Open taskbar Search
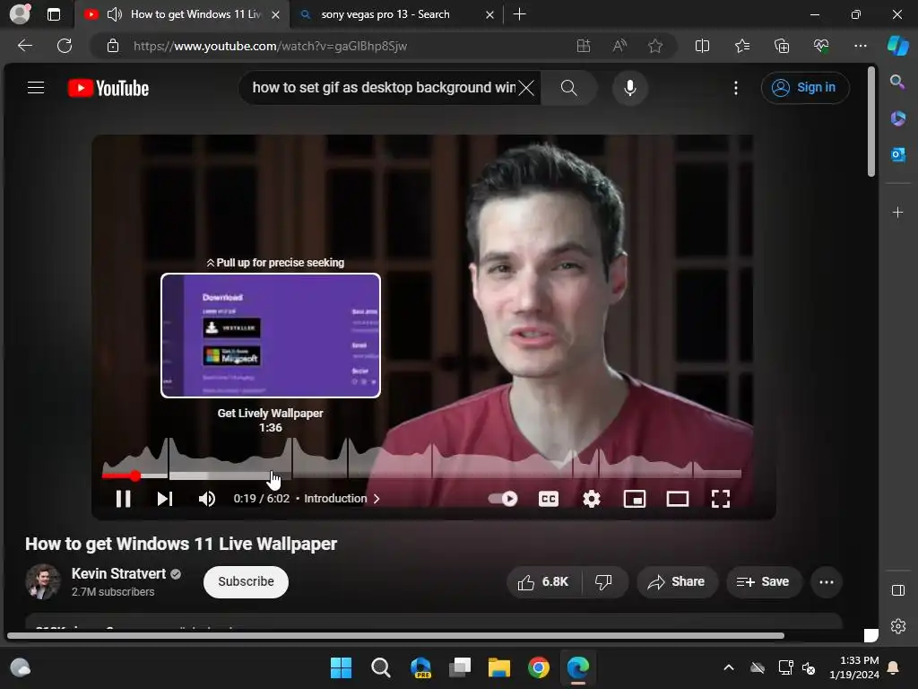The width and height of the screenshot is (918, 689). click(380, 667)
